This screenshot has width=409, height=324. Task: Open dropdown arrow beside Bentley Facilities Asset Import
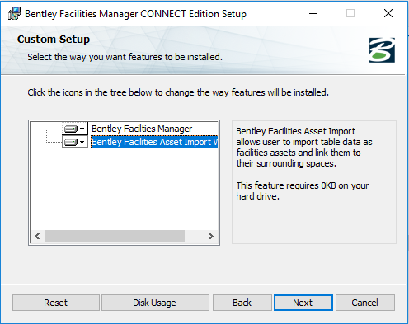82,143
